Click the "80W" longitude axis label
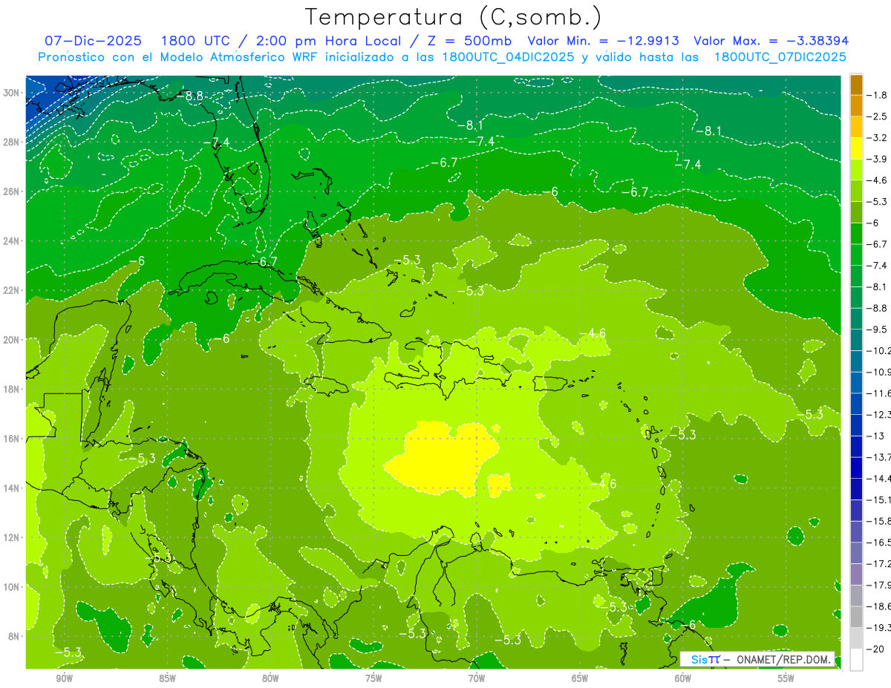 [x=270, y=678]
